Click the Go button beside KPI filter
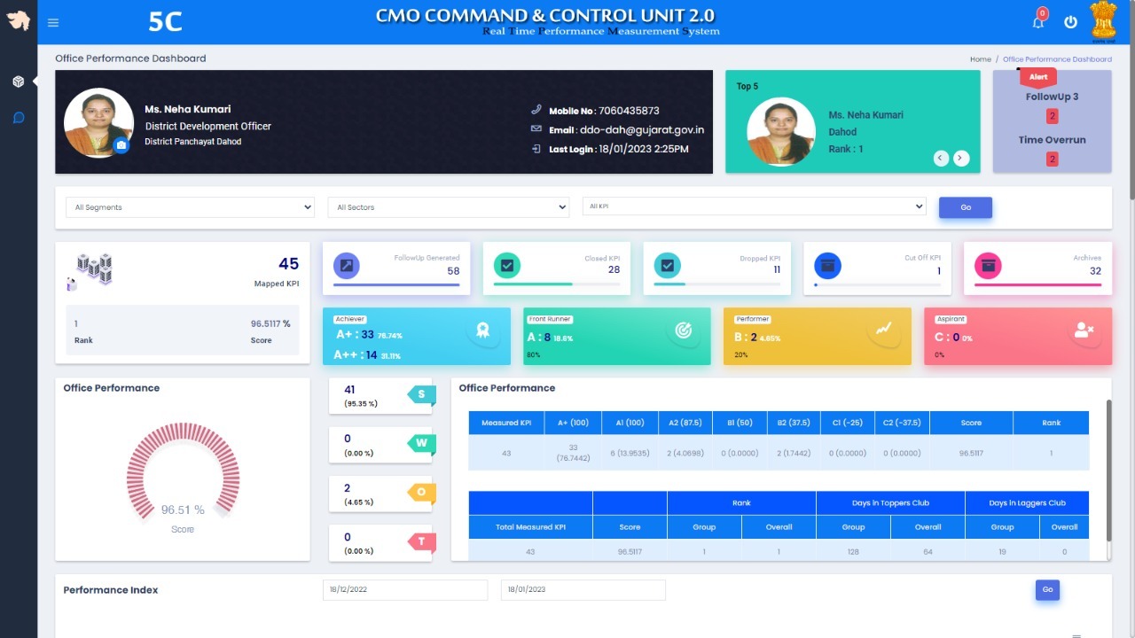Image resolution: width=1135 pixels, height=638 pixels. [965, 207]
